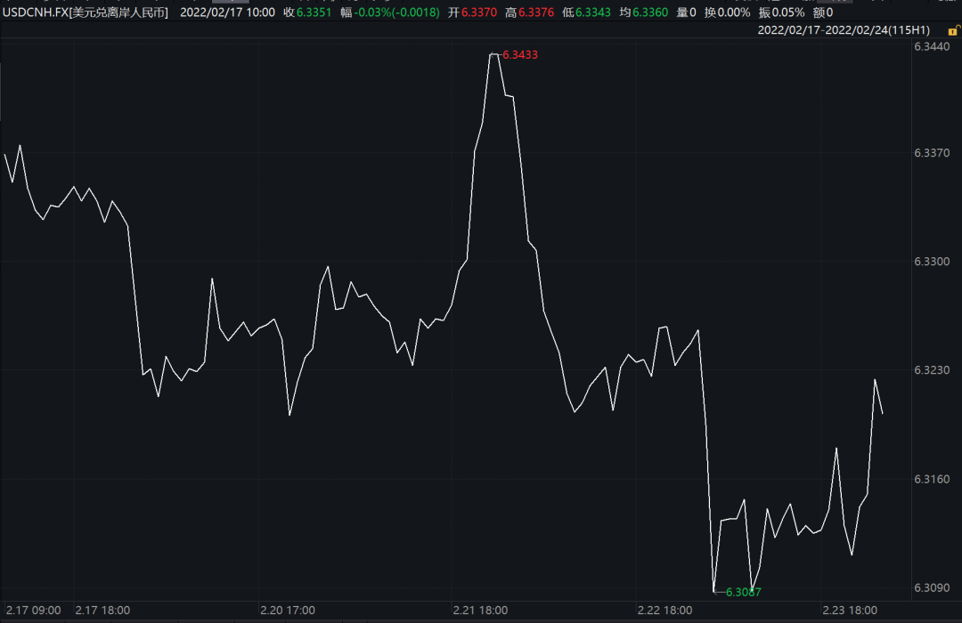Click the 6.3433 high price label
The image size is (962, 623).
coord(520,54)
